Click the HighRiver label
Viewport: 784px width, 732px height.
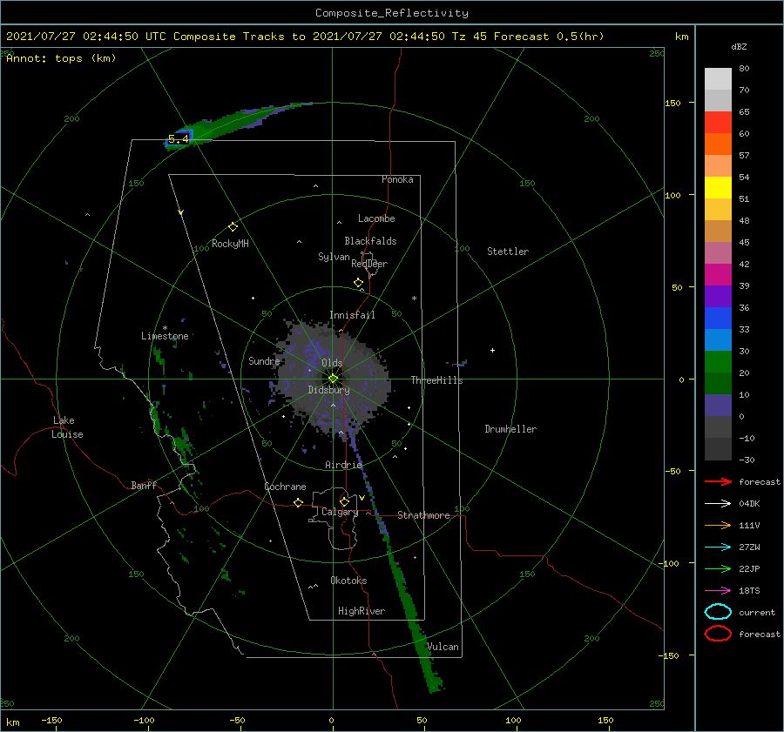tap(362, 611)
